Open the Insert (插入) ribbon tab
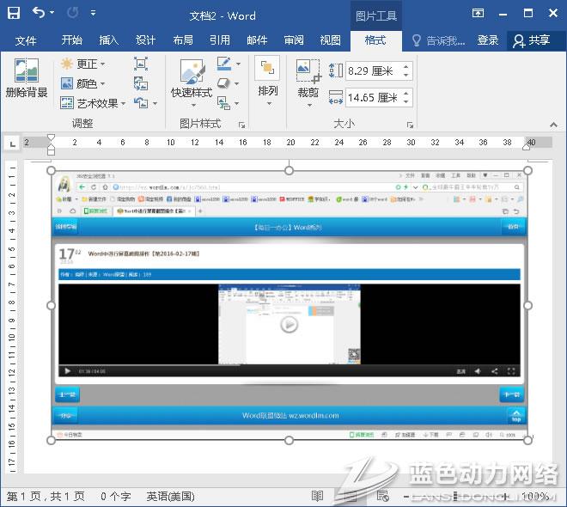This screenshot has height=507, width=567. 109,40
